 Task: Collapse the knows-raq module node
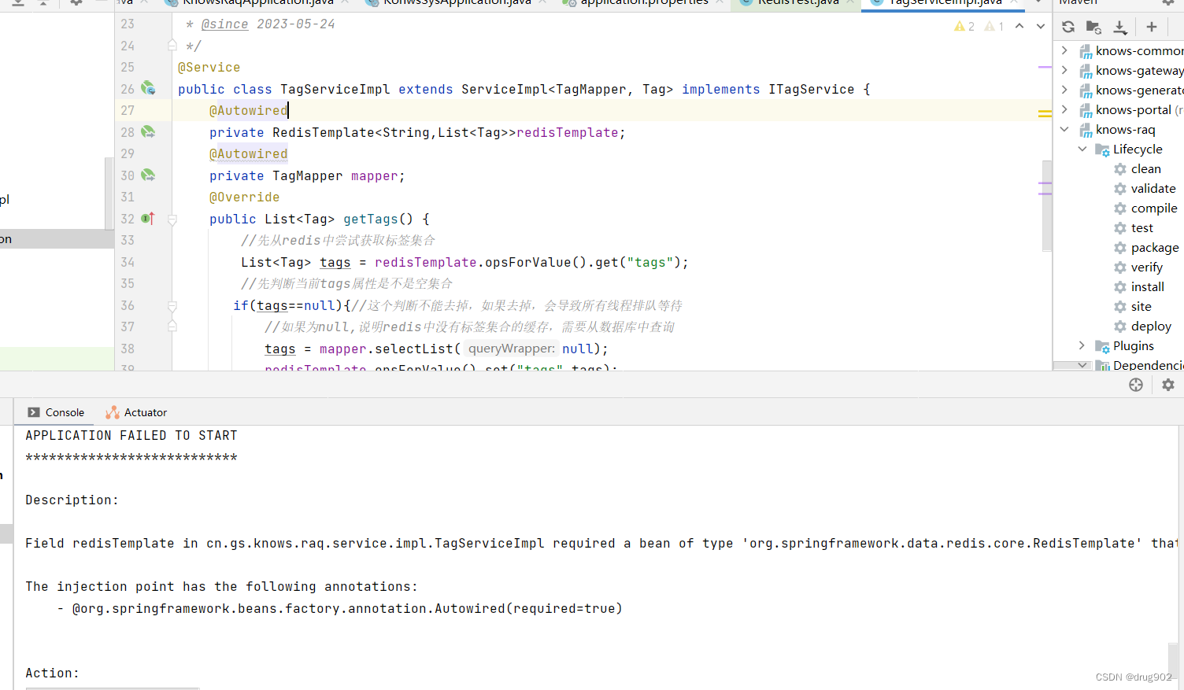pyautogui.click(x=1064, y=129)
